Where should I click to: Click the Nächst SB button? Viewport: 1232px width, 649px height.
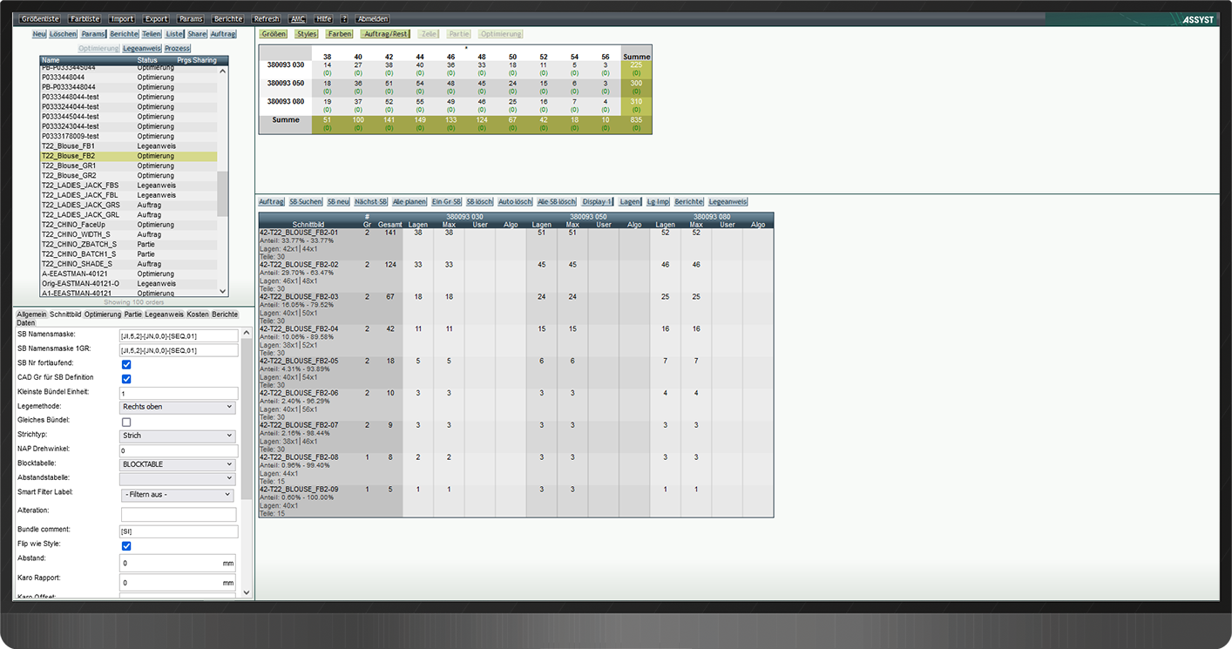pyautogui.click(x=371, y=201)
